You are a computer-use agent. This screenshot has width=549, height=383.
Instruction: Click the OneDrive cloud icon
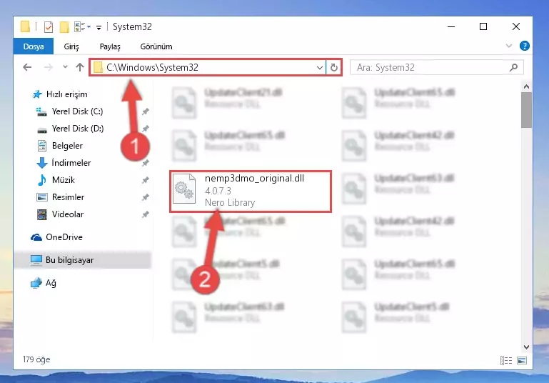coord(36,237)
